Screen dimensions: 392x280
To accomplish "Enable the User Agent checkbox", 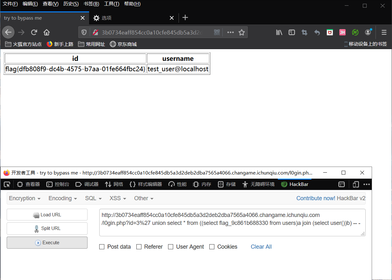I will [171, 247].
